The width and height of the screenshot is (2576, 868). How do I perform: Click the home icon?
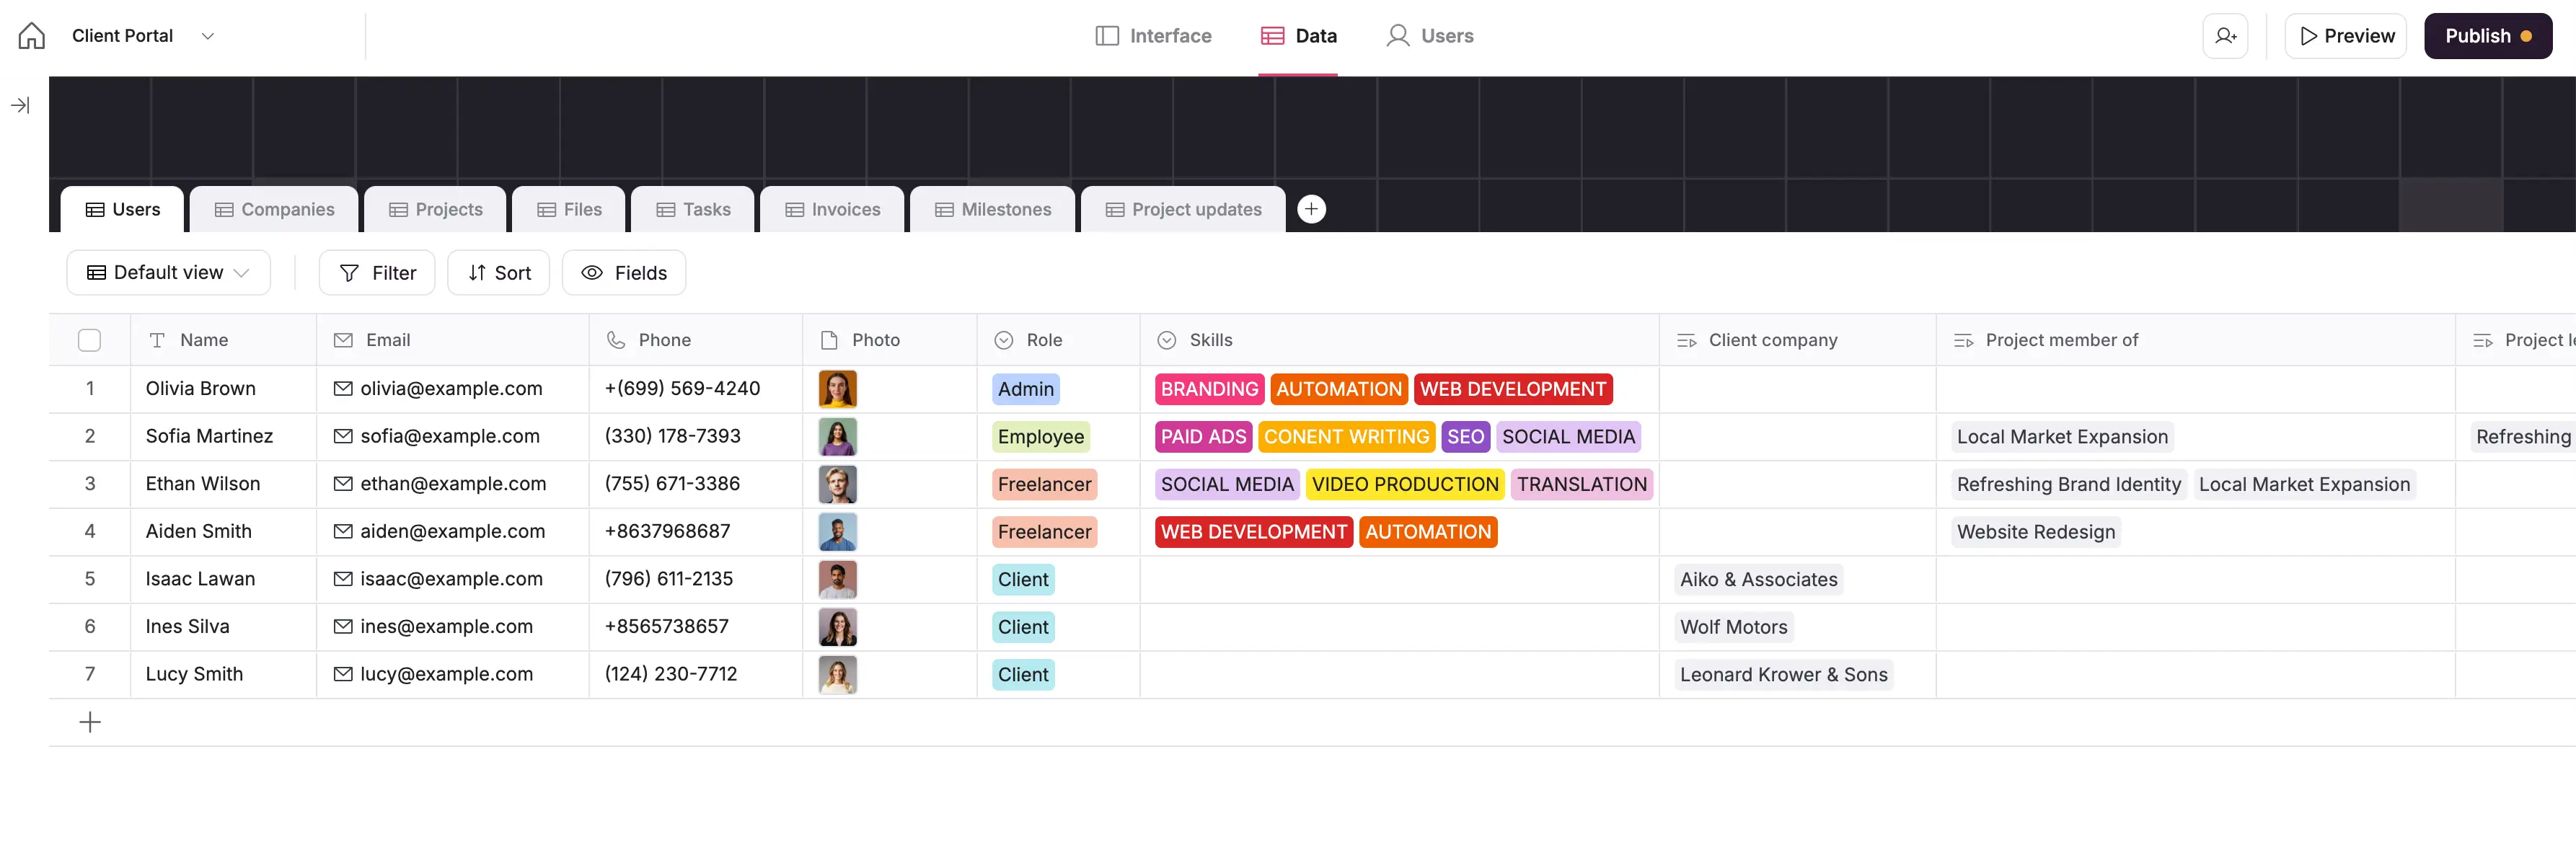(x=32, y=36)
